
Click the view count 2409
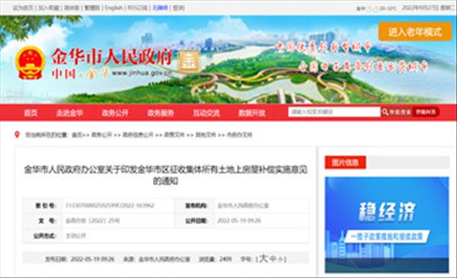(x=225, y=259)
